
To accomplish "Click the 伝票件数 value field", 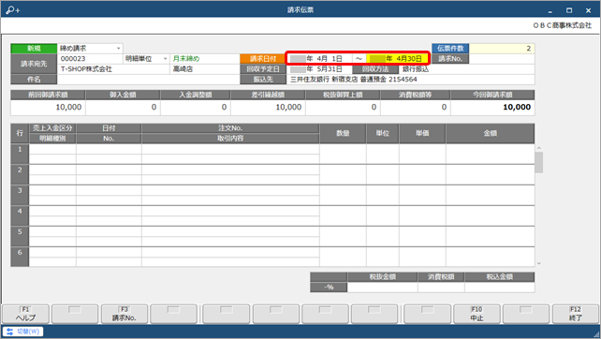I will tap(502, 49).
